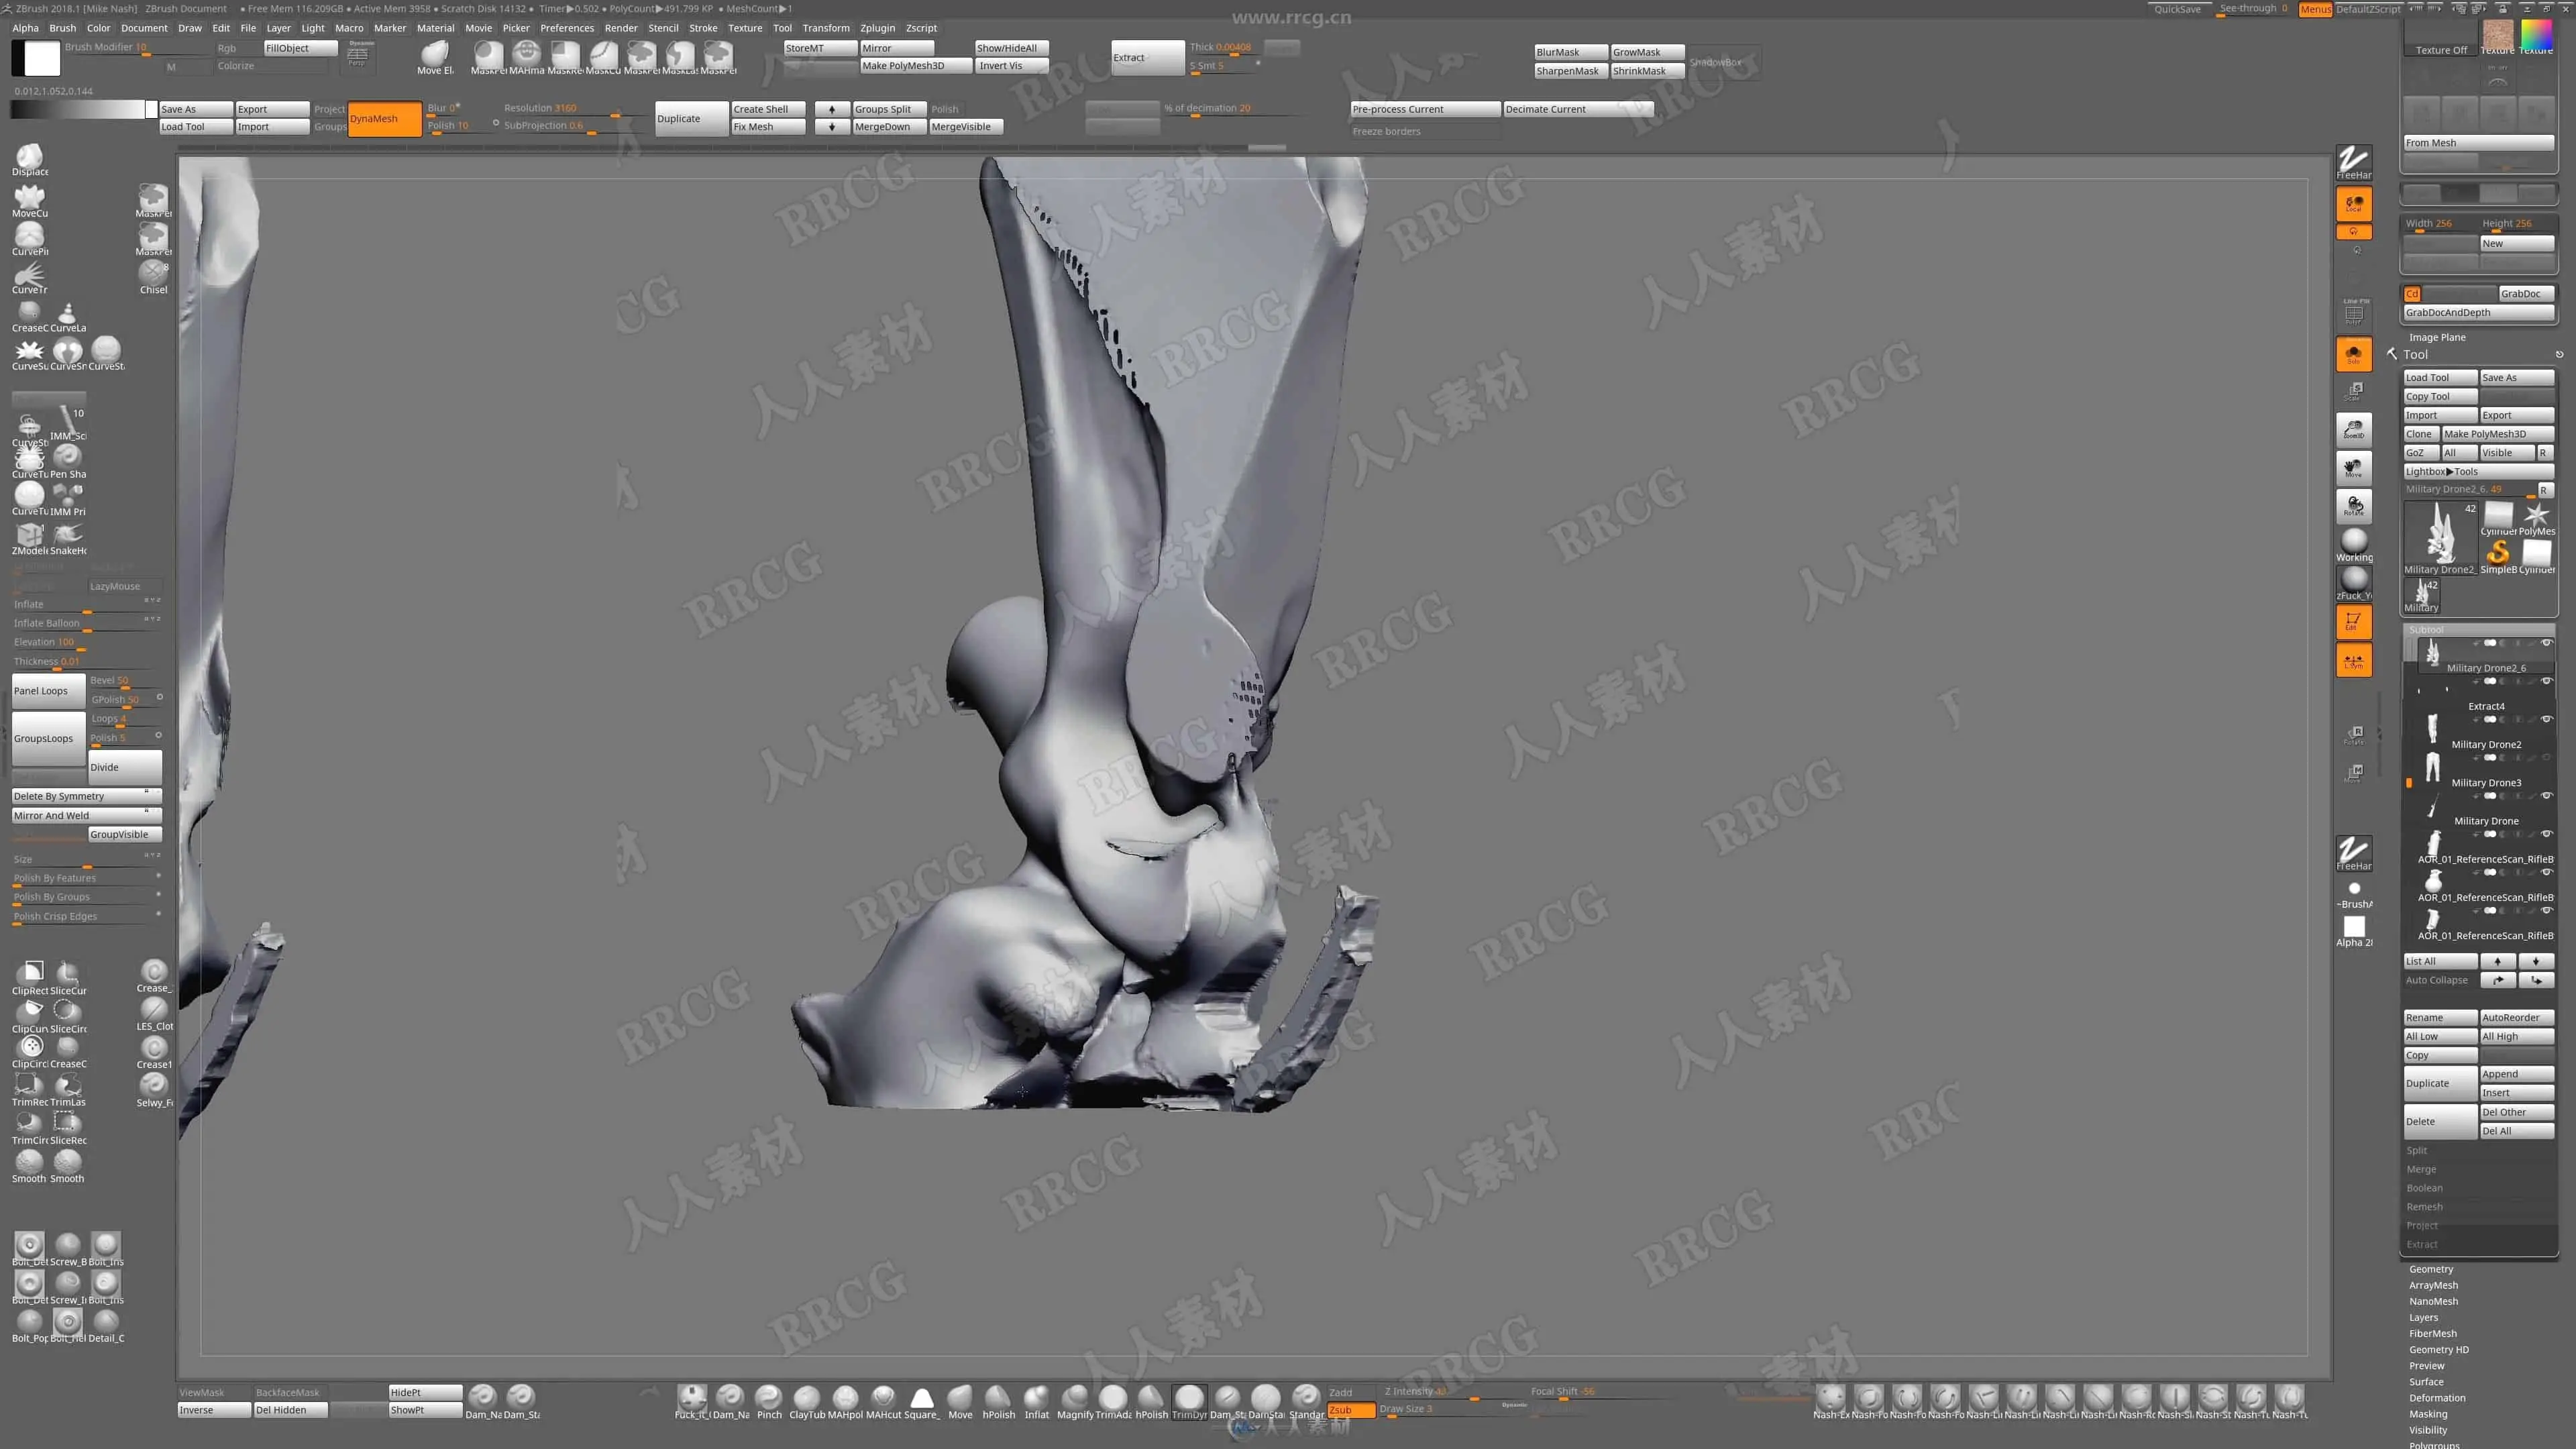Open the Transform menu

pos(825,28)
